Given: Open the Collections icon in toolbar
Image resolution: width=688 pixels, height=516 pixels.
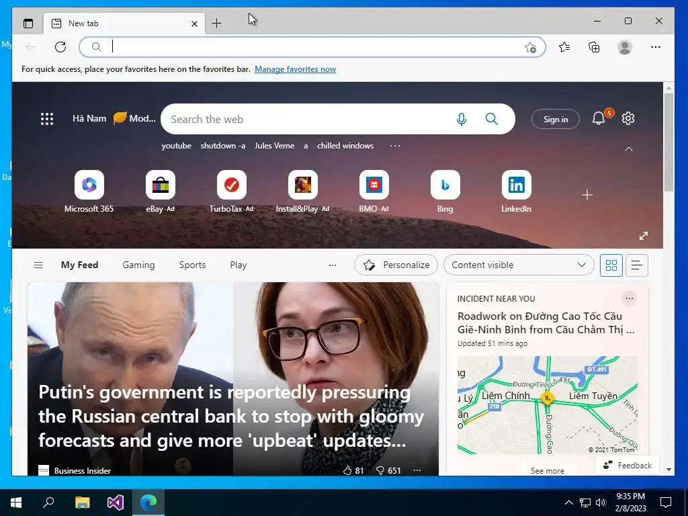Looking at the screenshot, I should click(594, 47).
